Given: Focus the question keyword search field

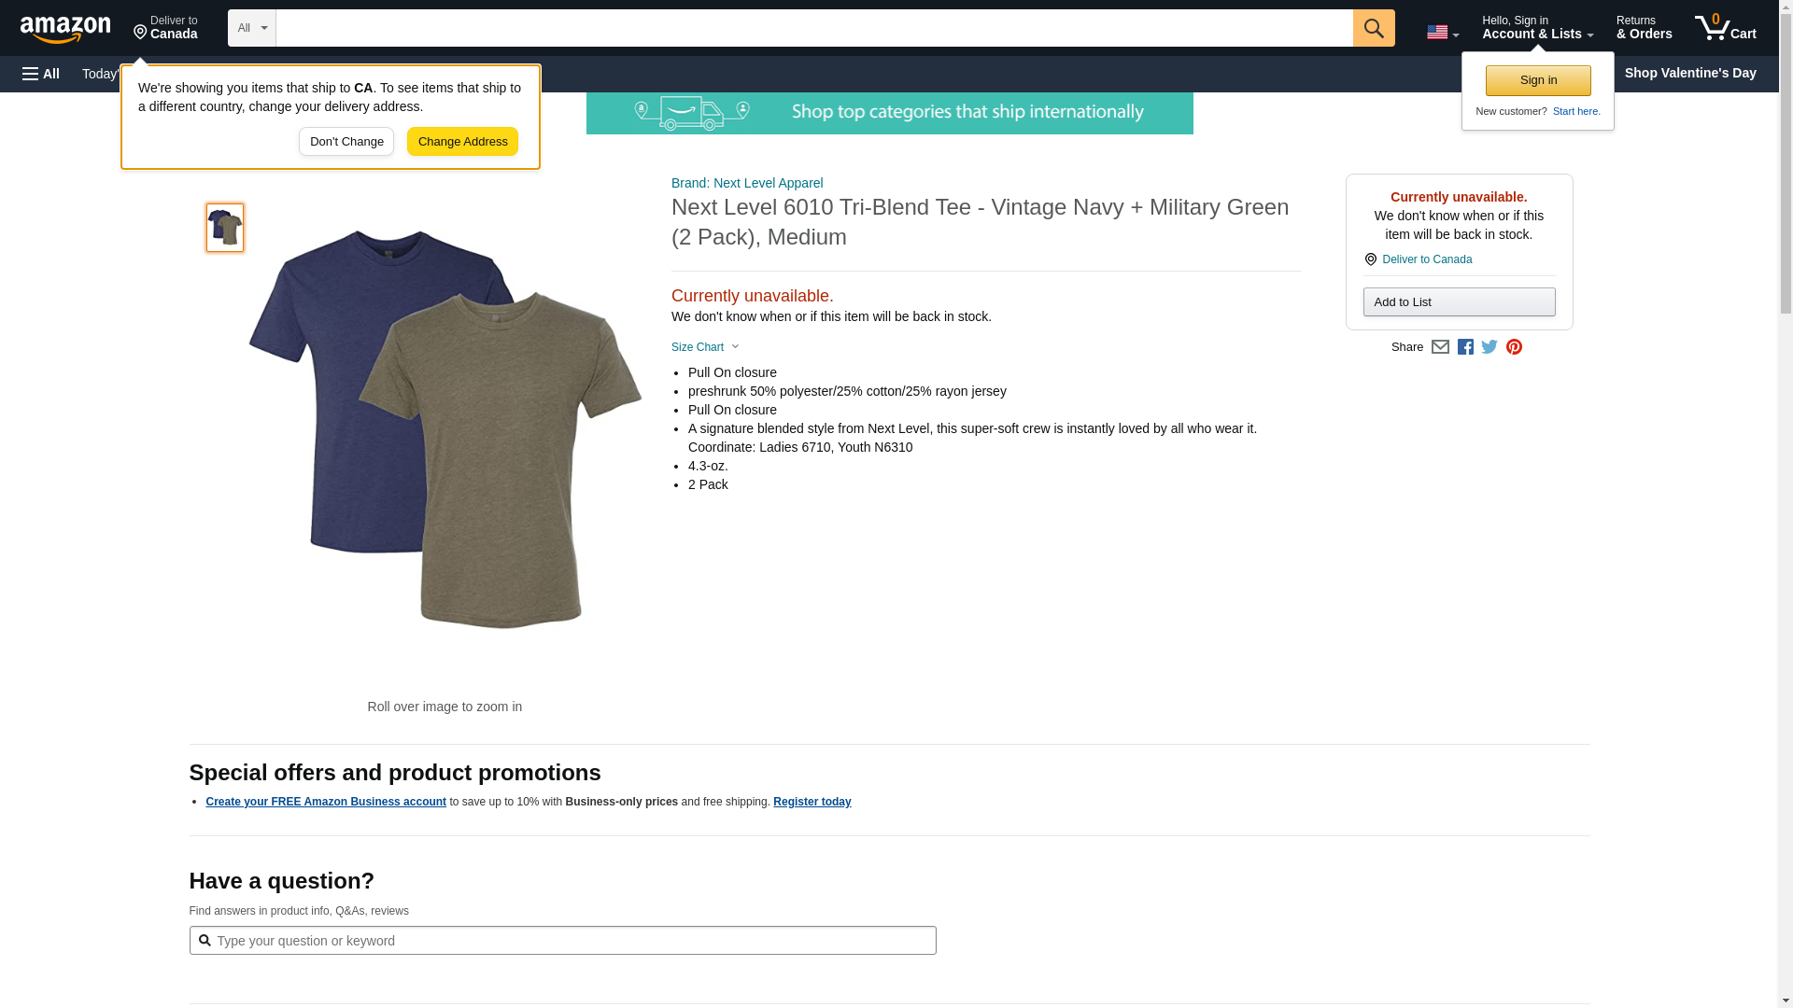Looking at the screenshot, I should (x=570, y=941).
